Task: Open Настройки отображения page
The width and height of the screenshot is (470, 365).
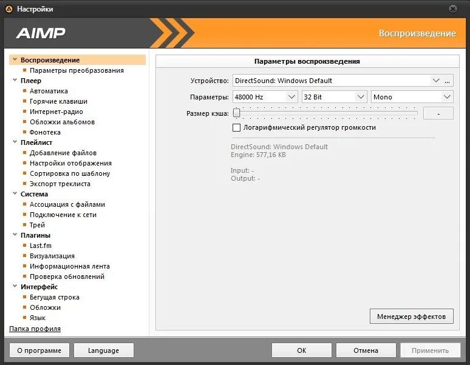Action: 70,163
